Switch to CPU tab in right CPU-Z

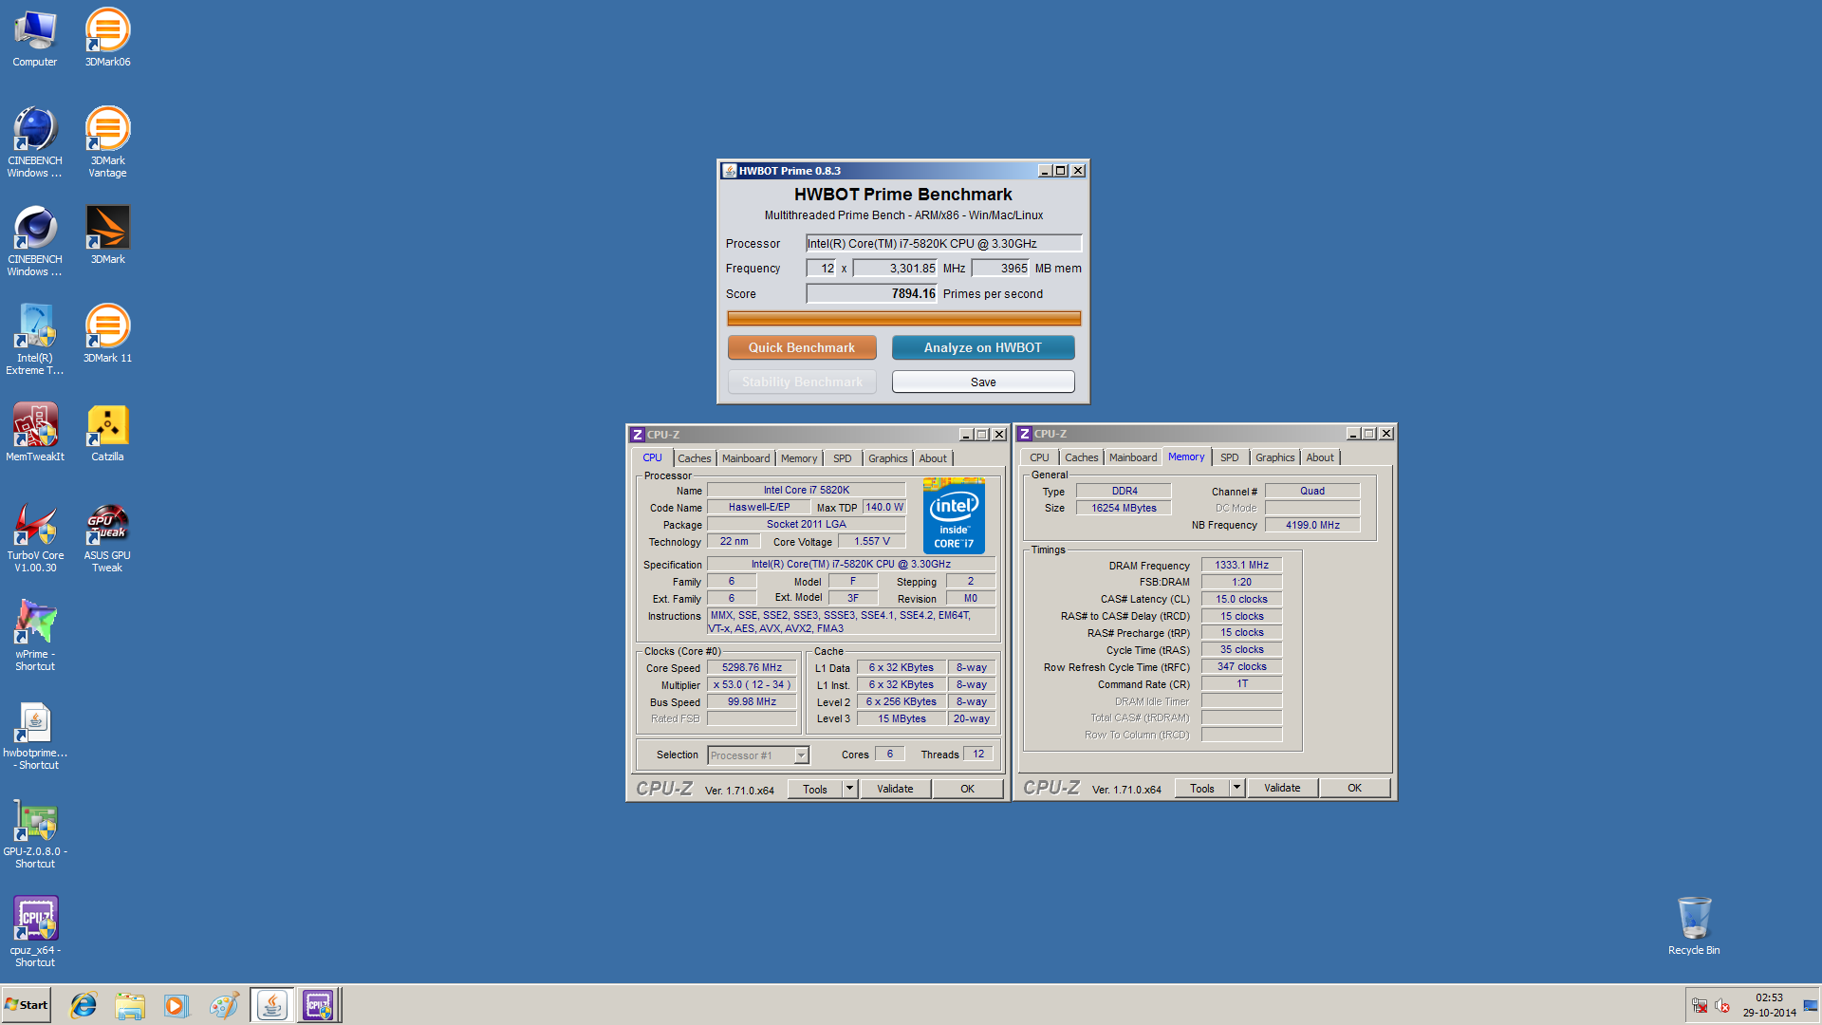point(1039,457)
